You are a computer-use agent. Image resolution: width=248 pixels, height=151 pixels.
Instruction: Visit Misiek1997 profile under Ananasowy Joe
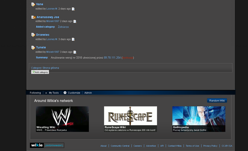click(x=53, y=21)
